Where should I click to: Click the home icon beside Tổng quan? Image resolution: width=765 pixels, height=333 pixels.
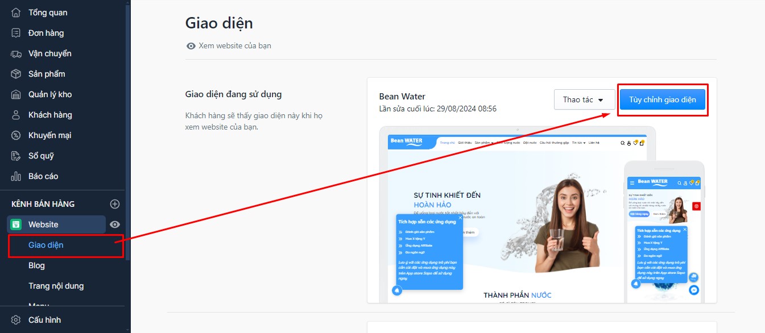(16, 13)
